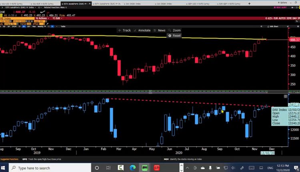300x172 pixels.
Task: Select the 2Y range button
Action: (24, 26)
